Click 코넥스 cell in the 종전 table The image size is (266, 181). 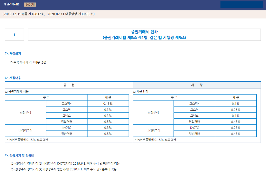[66, 116]
